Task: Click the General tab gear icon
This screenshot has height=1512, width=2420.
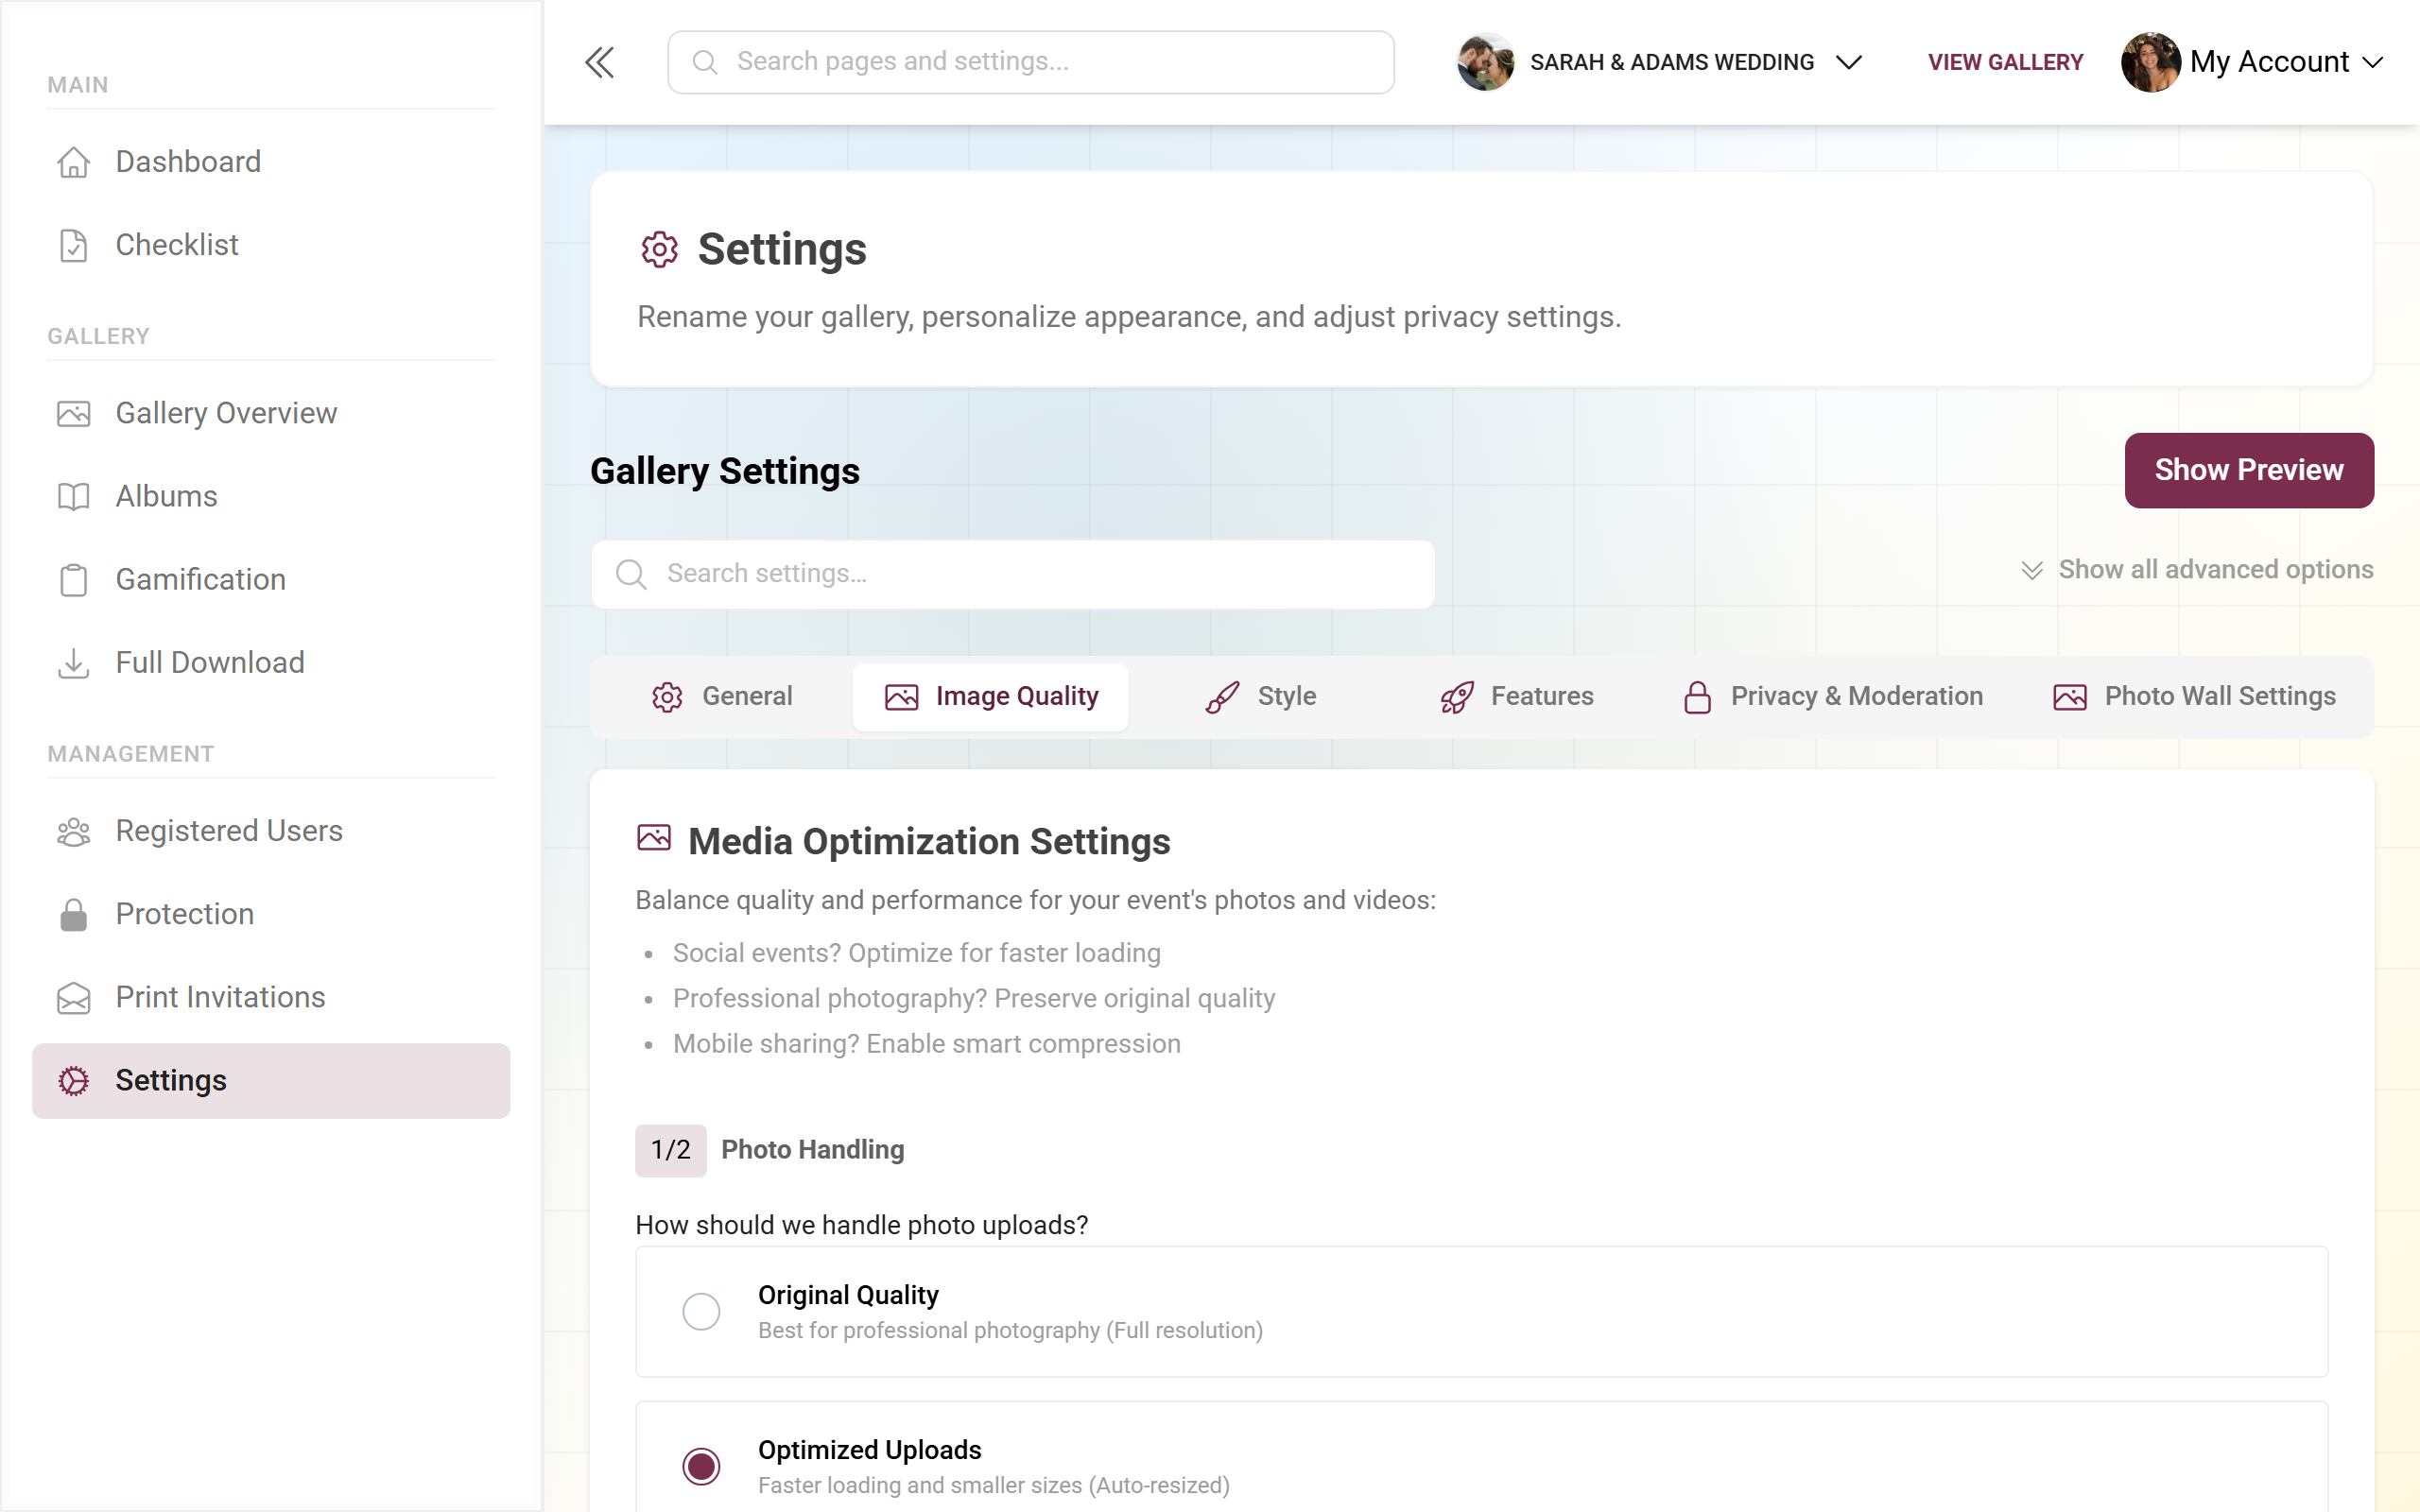Action: coord(667,697)
